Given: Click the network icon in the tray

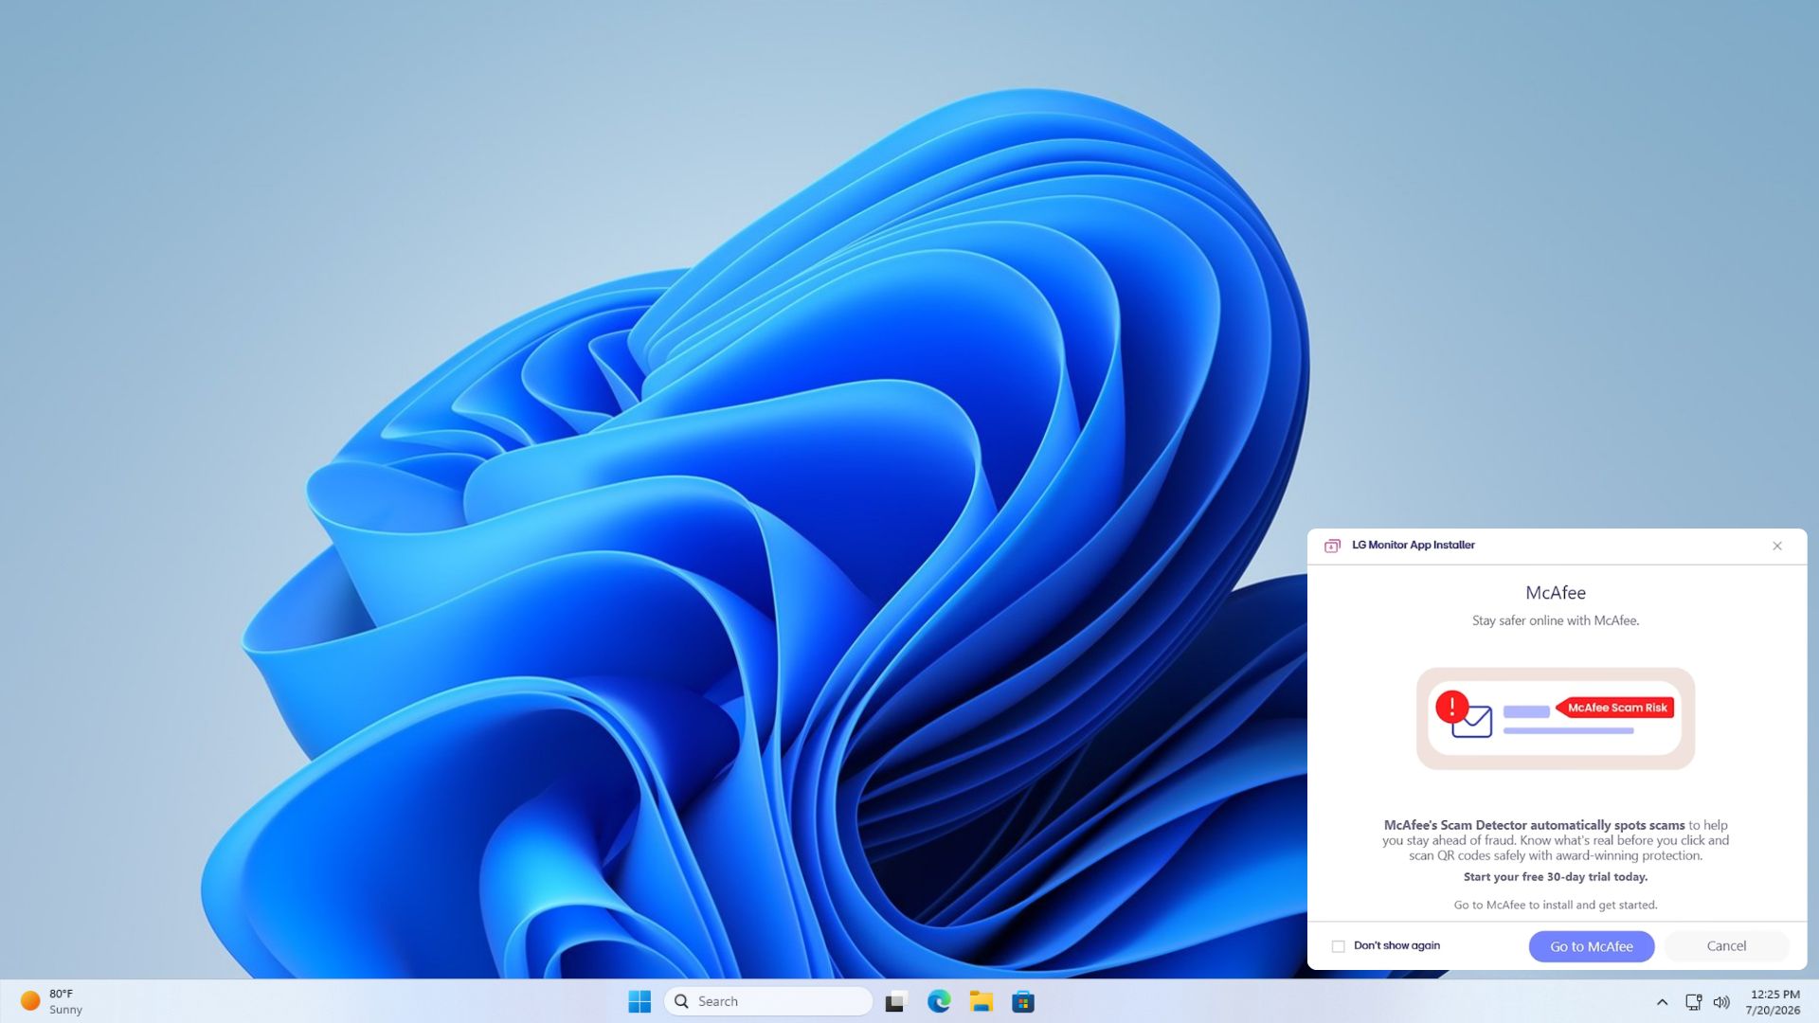Looking at the screenshot, I should click(x=1693, y=1002).
